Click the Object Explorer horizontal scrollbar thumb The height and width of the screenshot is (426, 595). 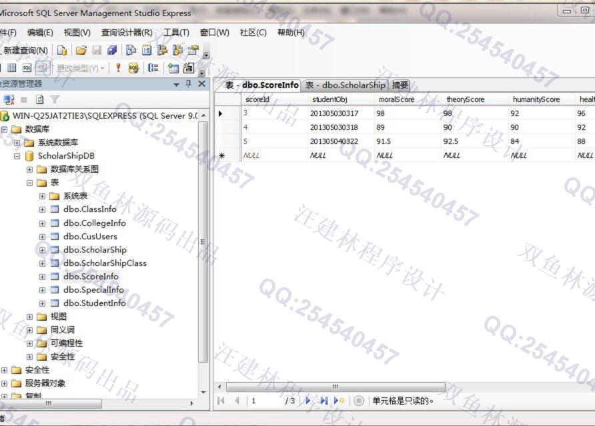pos(51,403)
